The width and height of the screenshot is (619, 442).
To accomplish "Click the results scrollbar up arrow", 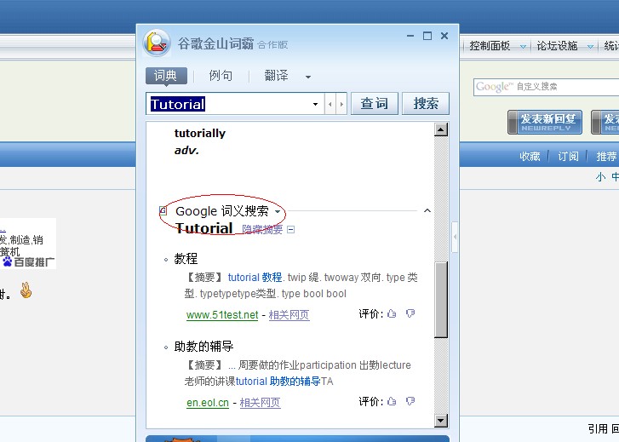I will click(441, 129).
